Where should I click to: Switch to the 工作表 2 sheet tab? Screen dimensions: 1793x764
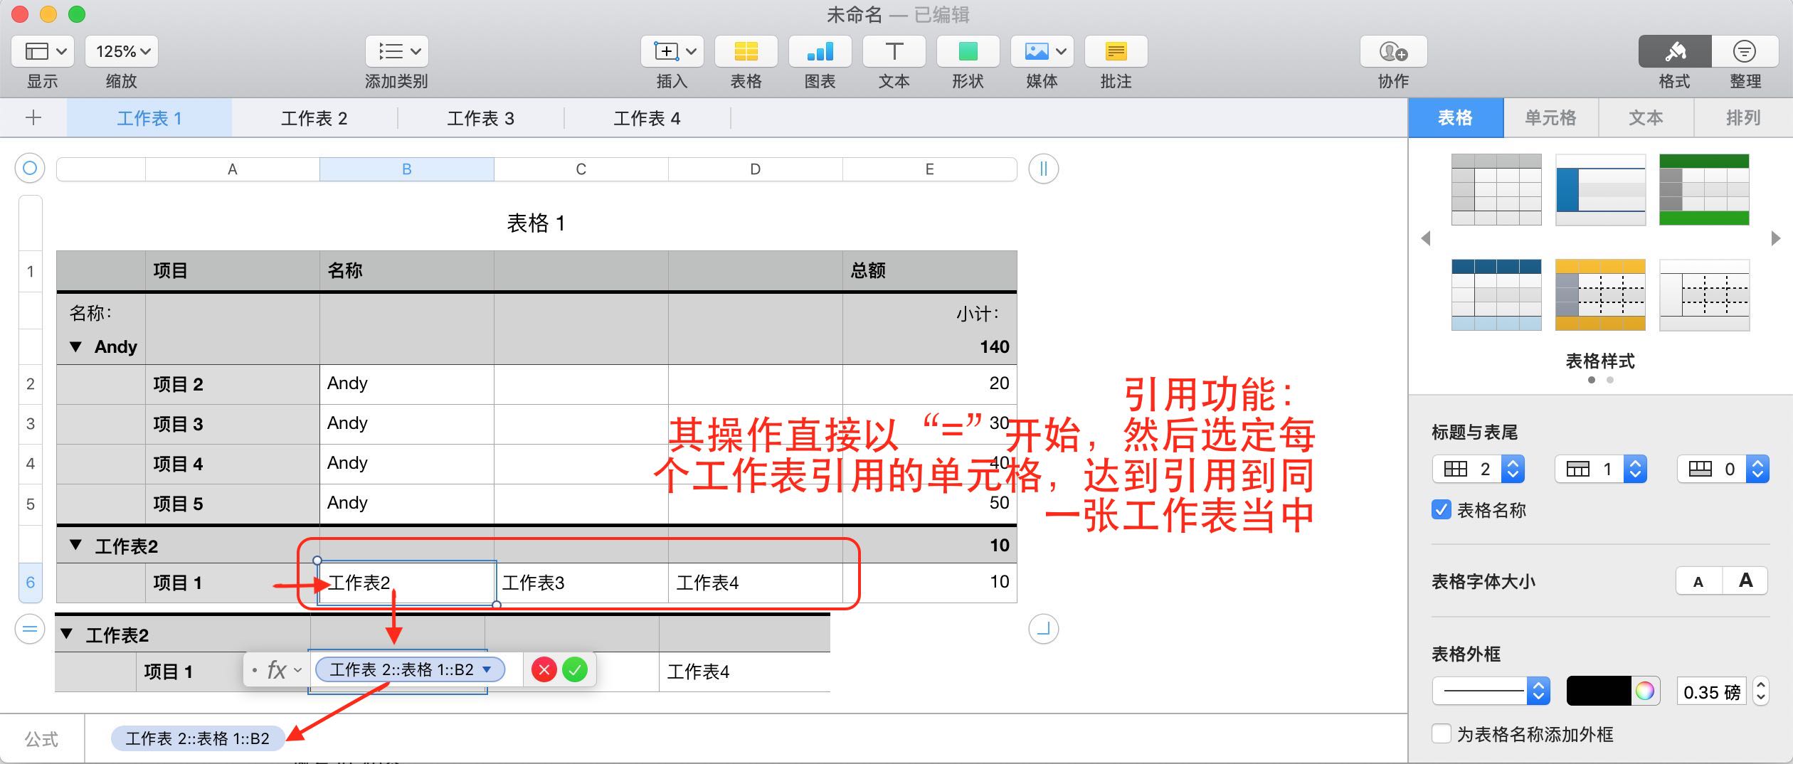[314, 118]
